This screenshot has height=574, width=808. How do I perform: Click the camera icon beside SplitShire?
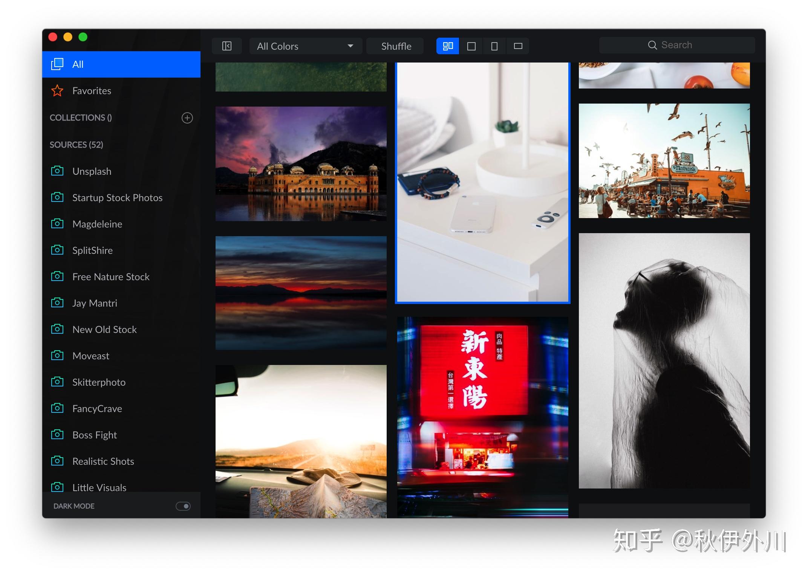(57, 250)
